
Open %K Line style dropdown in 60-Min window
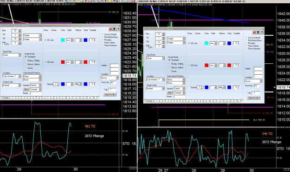[x=213, y=43]
